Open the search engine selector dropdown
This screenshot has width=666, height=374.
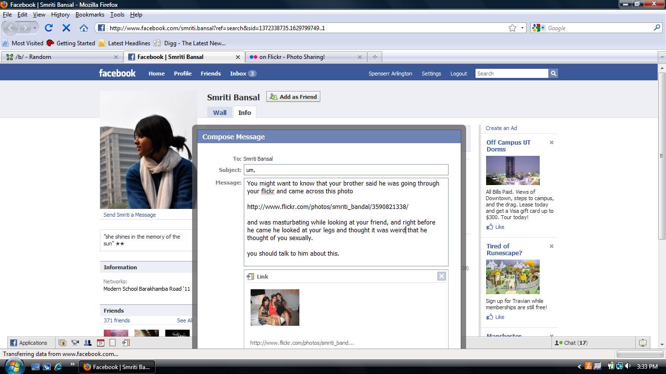click(538, 28)
